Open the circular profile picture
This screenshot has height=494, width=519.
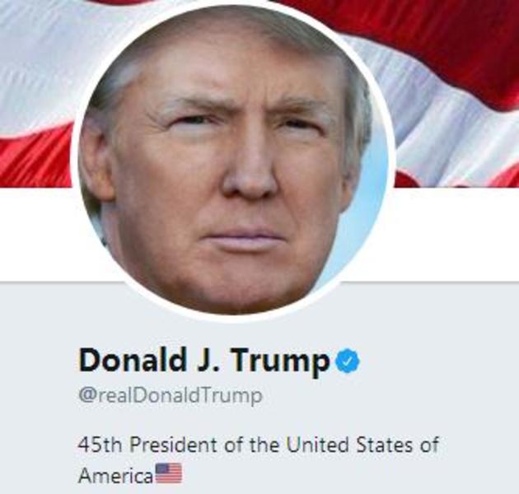(x=233, y=161)
